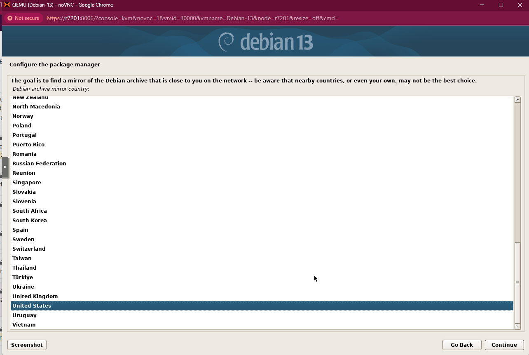Screen dimensions: 529x355
Task: Click scrollbar down arrow in country list
Action: tap(517, 326)
